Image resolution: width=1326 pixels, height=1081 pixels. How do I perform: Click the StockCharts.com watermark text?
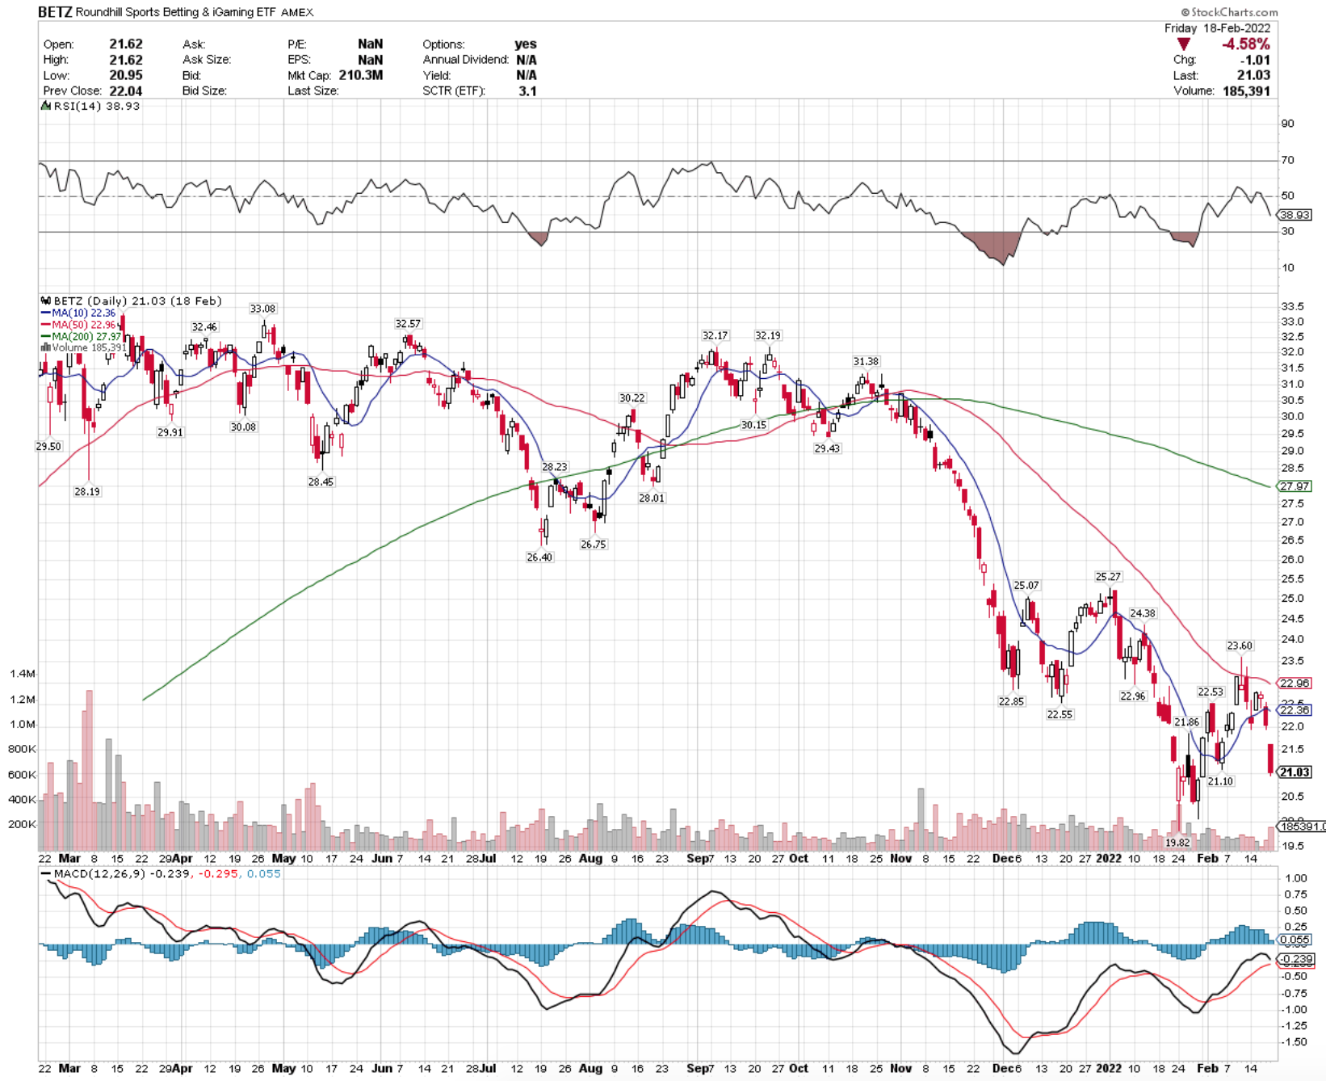click(x=1230, y=12)
